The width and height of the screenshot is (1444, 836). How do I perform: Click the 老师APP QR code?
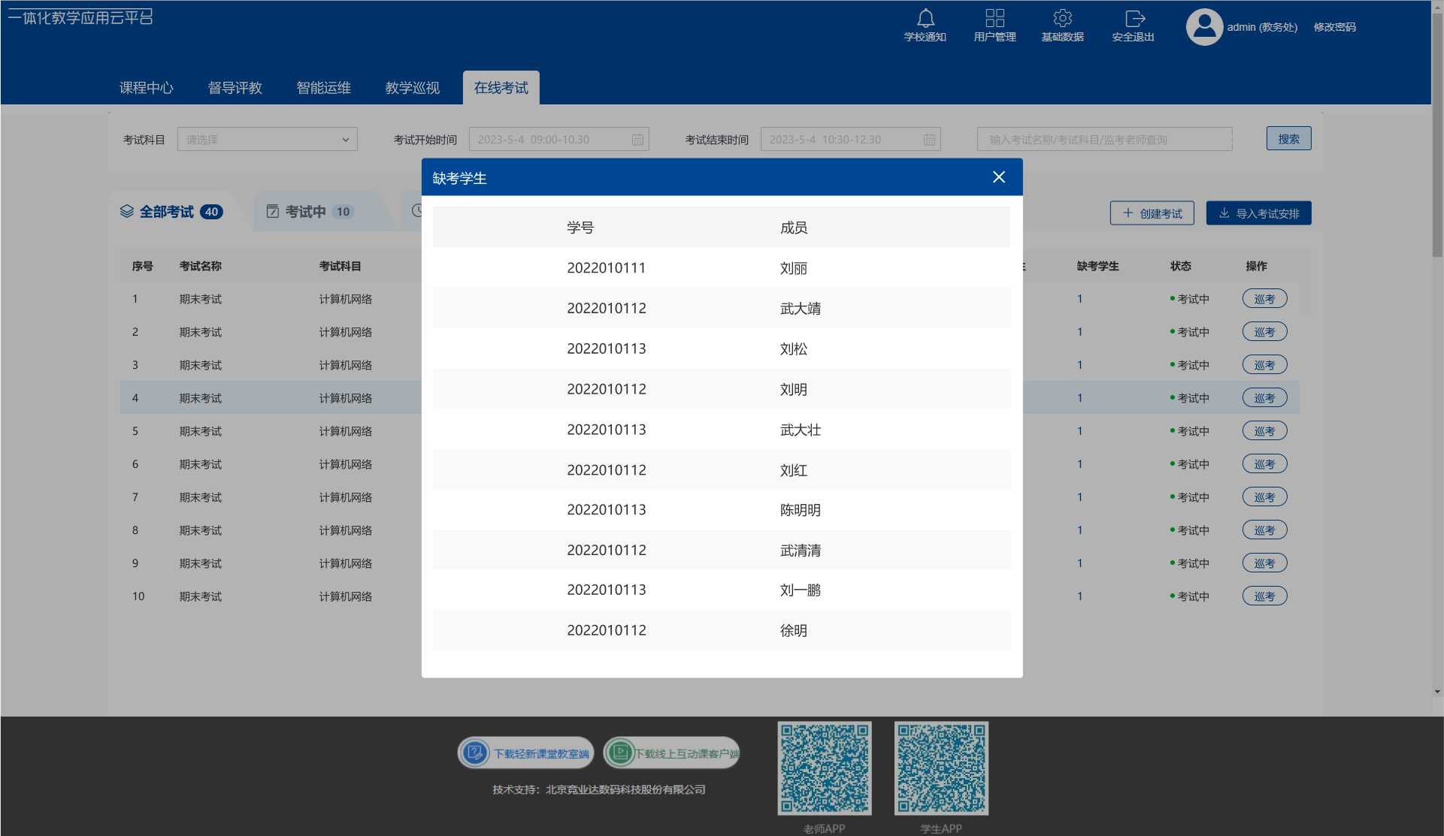tap(824, 768)
